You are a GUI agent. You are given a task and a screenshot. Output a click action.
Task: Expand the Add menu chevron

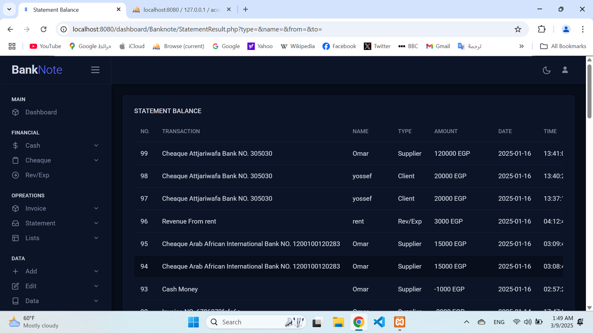pos(96,271)
